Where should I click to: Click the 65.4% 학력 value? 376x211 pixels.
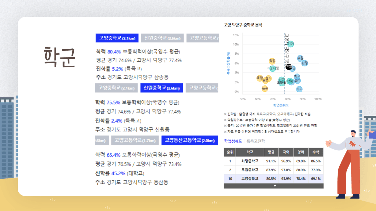click(113, 155)
